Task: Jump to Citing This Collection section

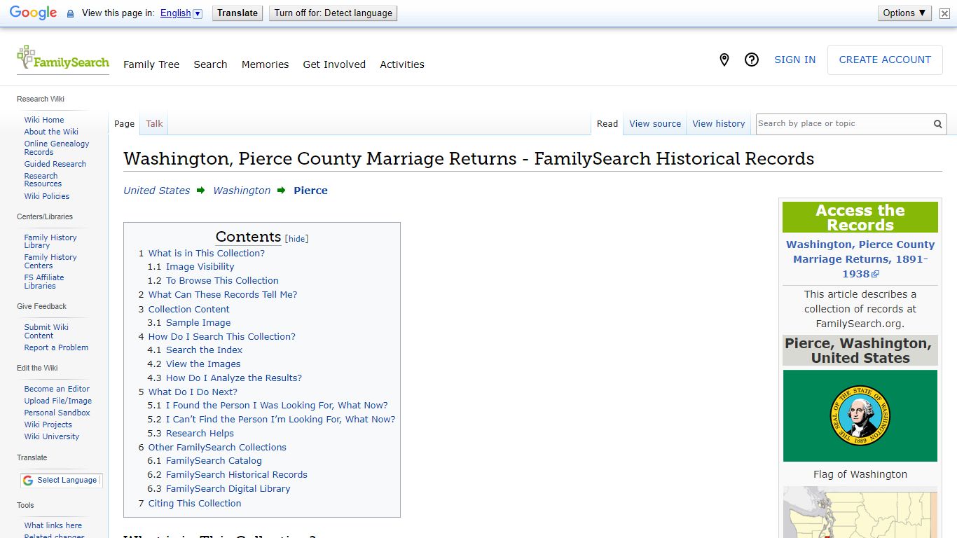Action: [195, 504]
